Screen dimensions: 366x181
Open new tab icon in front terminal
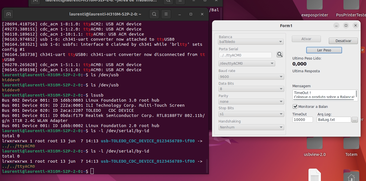(x=8, y=14)
